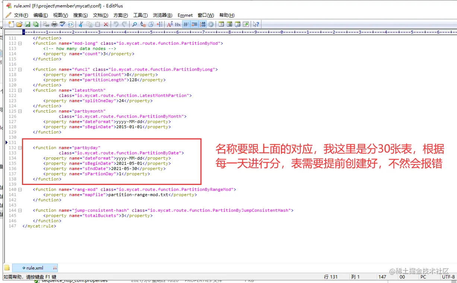Click the partitionLength 128 property line
Screen dimensions: 457x283
point(104,80)
